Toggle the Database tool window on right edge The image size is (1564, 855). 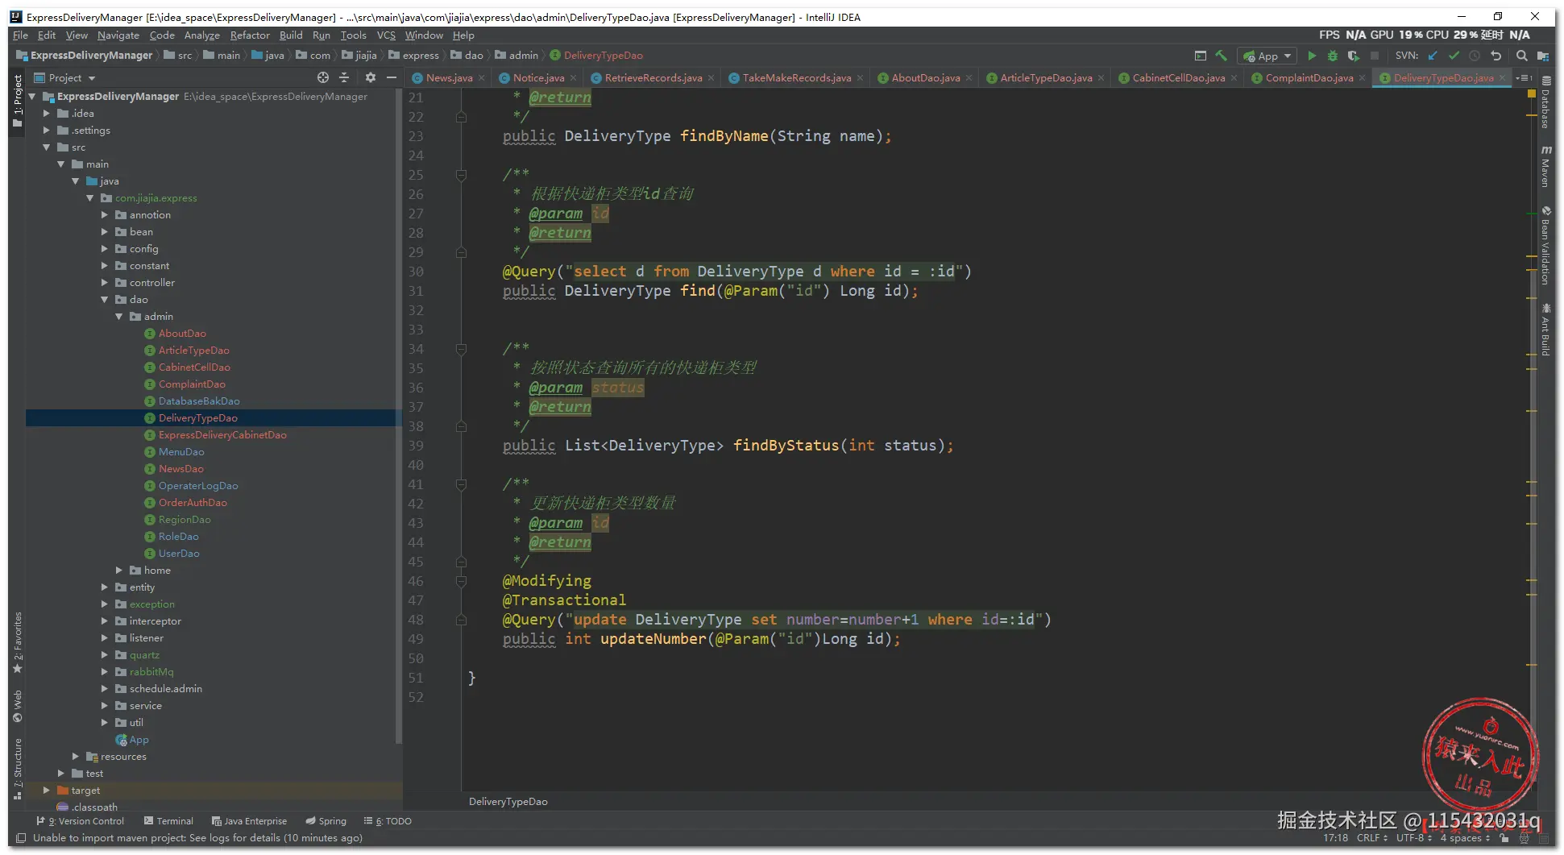click(1545, 103)
